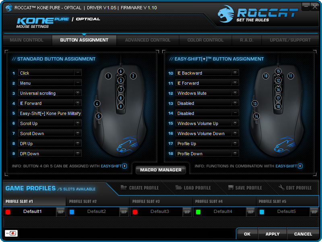This screenshot has width=322, height=242.
Task: Click the record icon at bottom left
Action: [11, 234]
